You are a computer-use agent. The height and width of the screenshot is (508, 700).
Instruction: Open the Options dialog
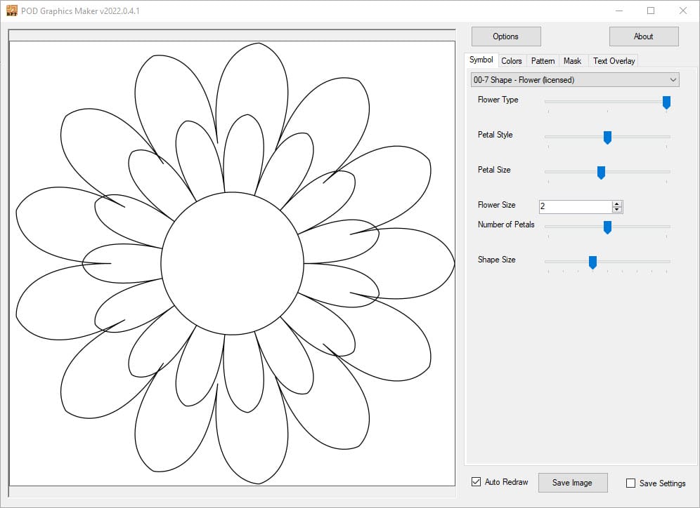[x=505, y=36]
